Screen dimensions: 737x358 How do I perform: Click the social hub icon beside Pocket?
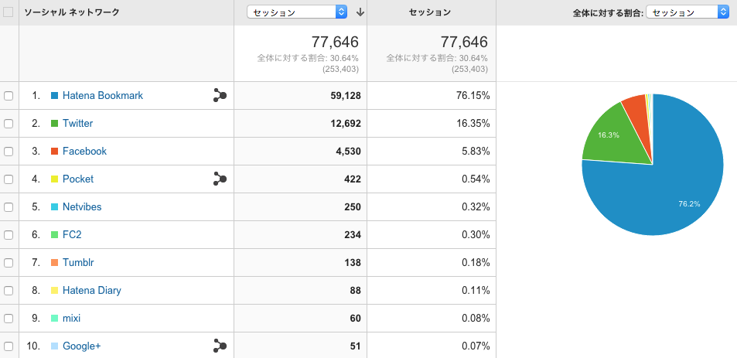(x=220, y=179)
